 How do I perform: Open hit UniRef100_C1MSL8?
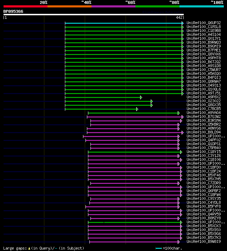pyautogui.click(x=204, y=27)
